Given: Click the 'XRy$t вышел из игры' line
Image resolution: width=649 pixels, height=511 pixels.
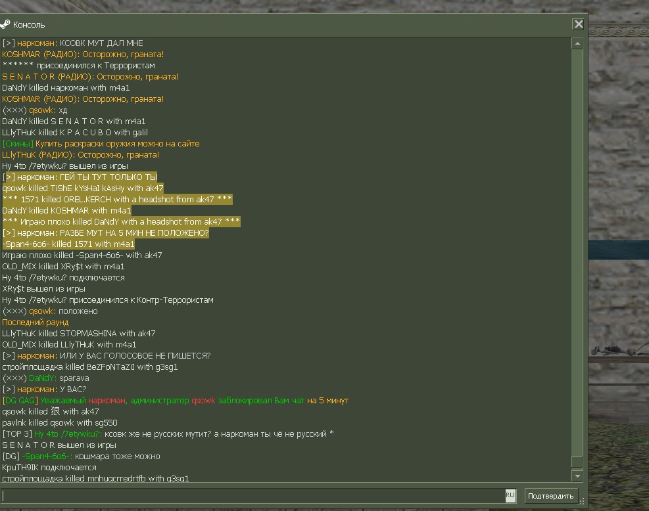Looking at the screenshot, I should click(43, 289).
